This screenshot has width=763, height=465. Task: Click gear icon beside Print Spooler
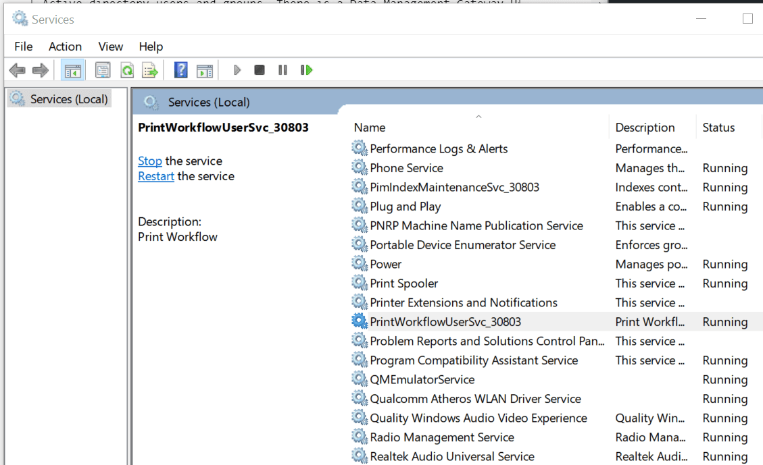[x=360, y=282]
